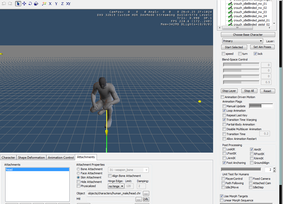The height and width of the screenshot is (204, 283).
Task: Open the Primary layer dropdown
Action: 242,41
